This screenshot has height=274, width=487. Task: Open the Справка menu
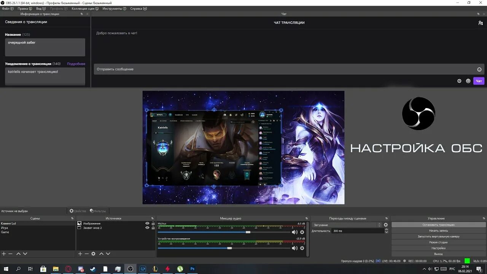click(138, 8)
